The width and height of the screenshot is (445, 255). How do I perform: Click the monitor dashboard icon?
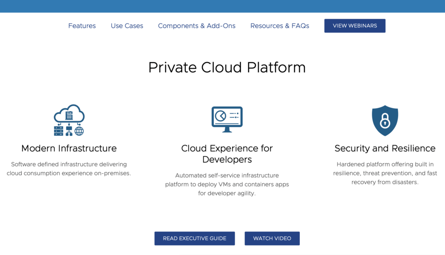coord(227,119)
